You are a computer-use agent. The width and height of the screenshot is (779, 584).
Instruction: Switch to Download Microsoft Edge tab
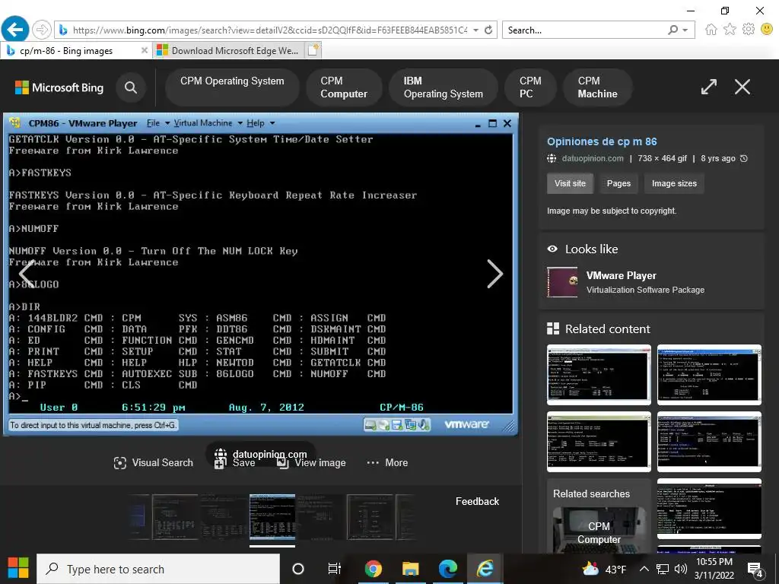click(227, 51)
